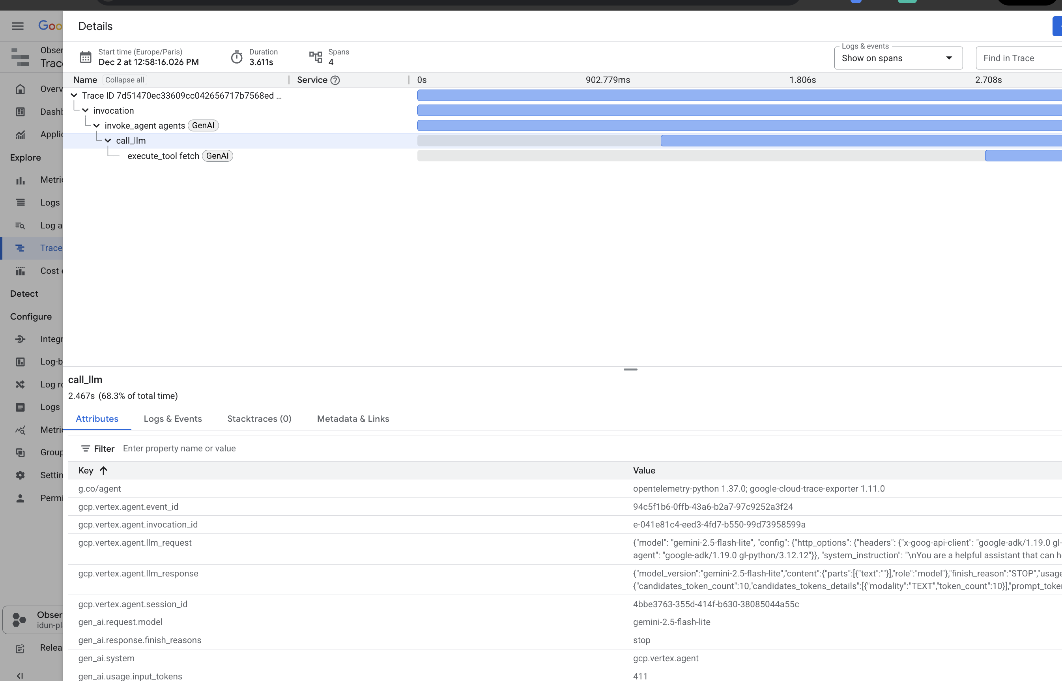Click the Service column help icon

pos(335,80)
